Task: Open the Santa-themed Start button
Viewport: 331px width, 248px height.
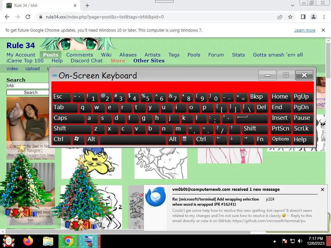Action: pos(8,241)
